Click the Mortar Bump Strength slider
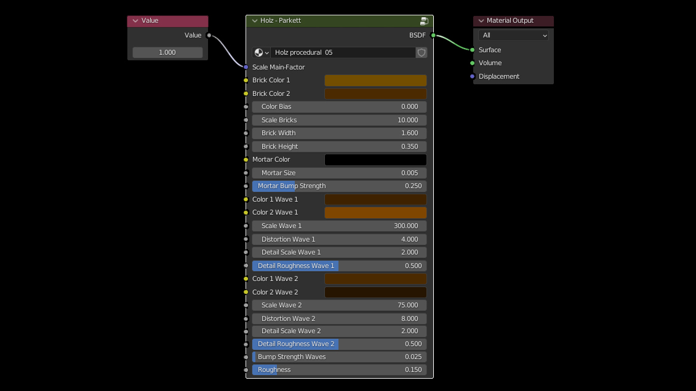The width and height of the screenshot is (696, 391). [339, 186]
